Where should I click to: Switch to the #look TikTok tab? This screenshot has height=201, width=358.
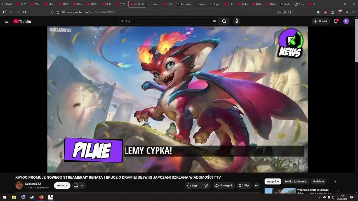(200, 4)
